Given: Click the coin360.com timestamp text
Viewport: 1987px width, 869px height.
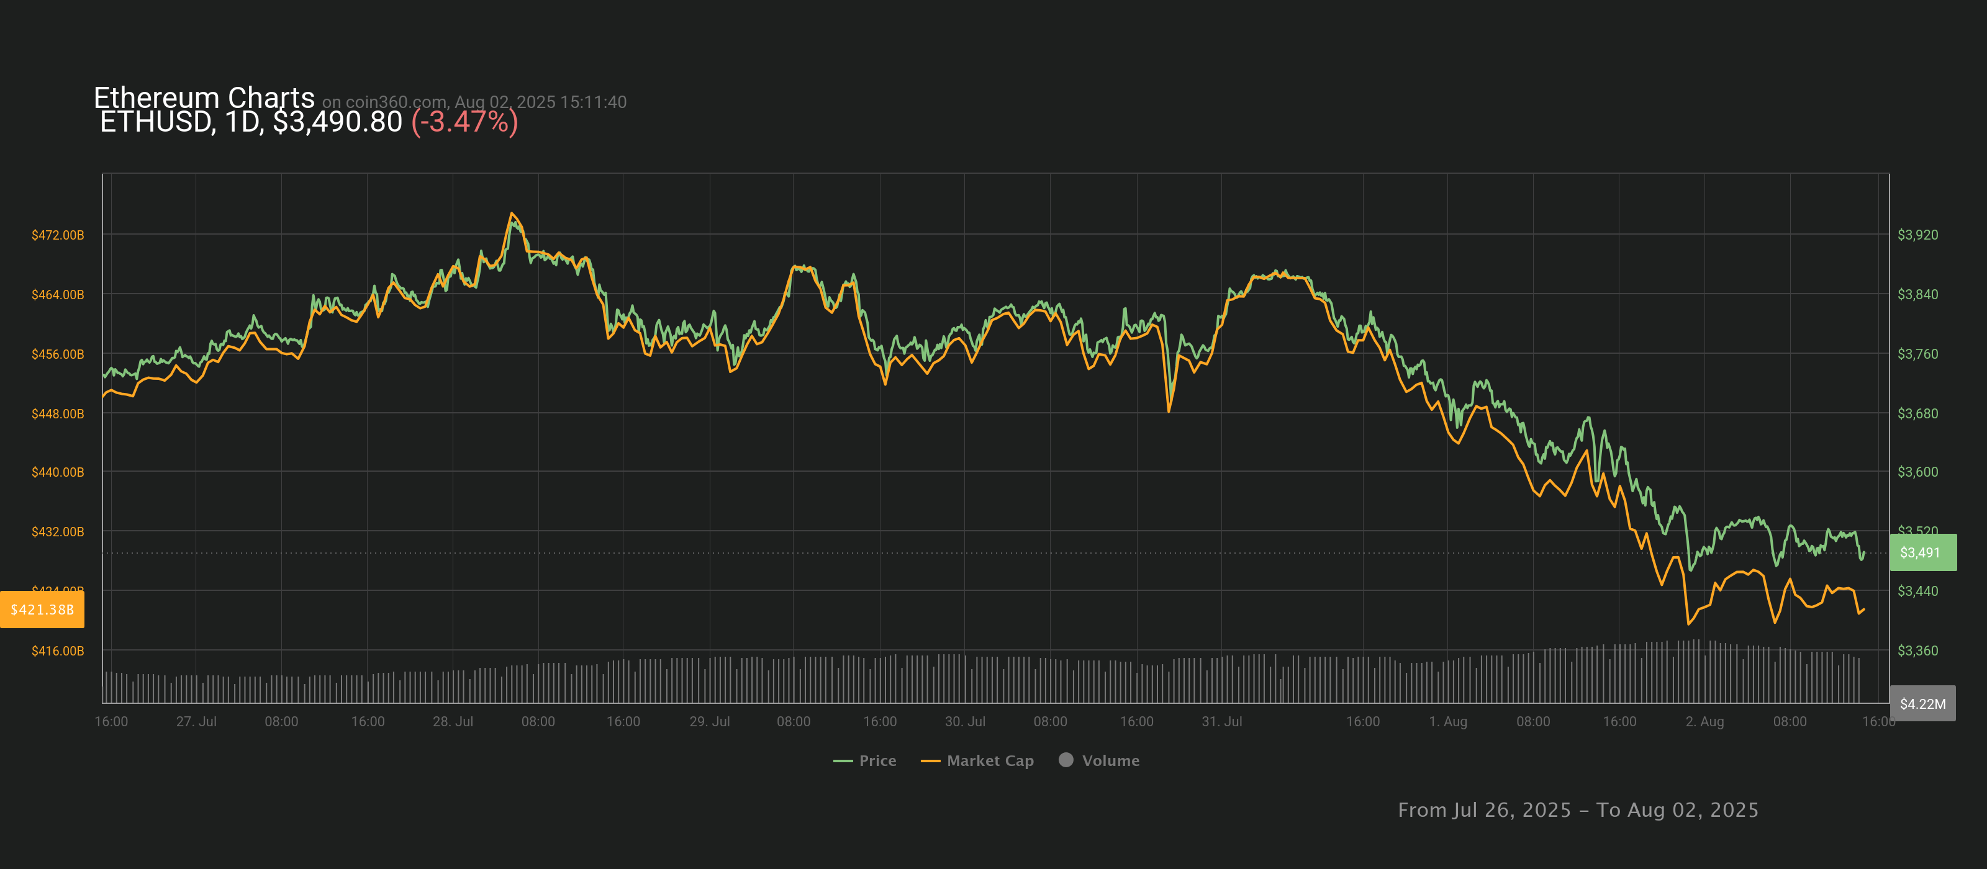Looking at the screenshot, I should (x=474, y=102).
